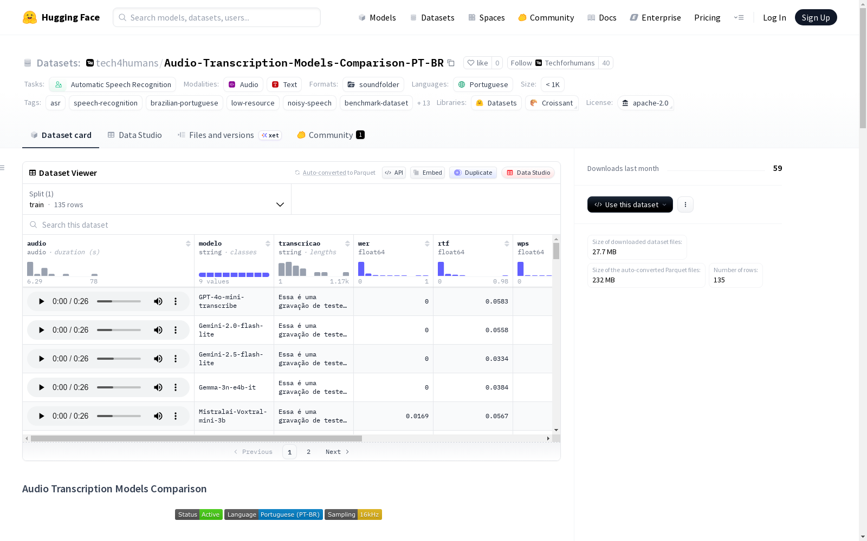Click the Embed button
This screenshot has width=867, height=541.
[428, 173]
